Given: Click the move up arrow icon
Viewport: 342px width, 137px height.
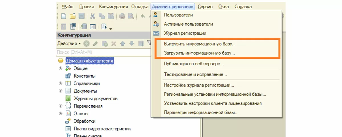Looking at the screenshot, I should click(123, 44).
